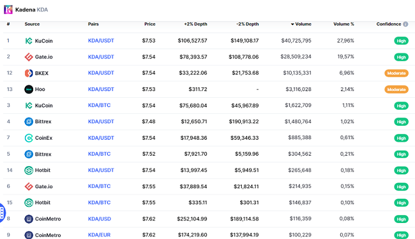
Task: Sort by the +2% Depth header
Action: coord(195,24)
